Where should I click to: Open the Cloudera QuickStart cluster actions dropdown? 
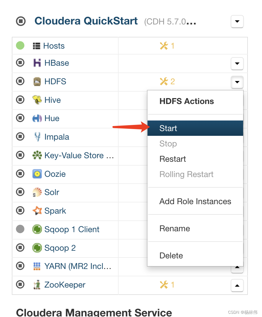click(x=237, y=22)
